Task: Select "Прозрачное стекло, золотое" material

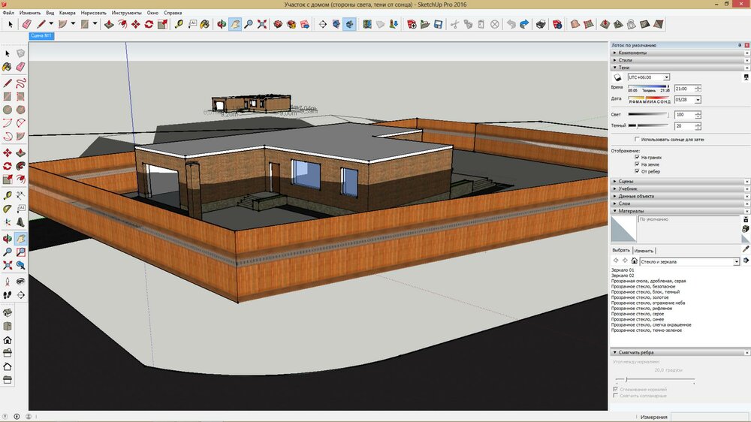Action: [x=640, y=297]
